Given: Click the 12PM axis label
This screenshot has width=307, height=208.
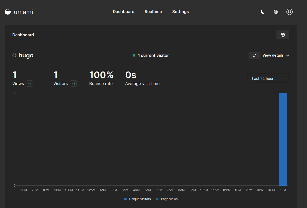Looking at the screenshot, I should pyautogui.click(x=226, y=190).
